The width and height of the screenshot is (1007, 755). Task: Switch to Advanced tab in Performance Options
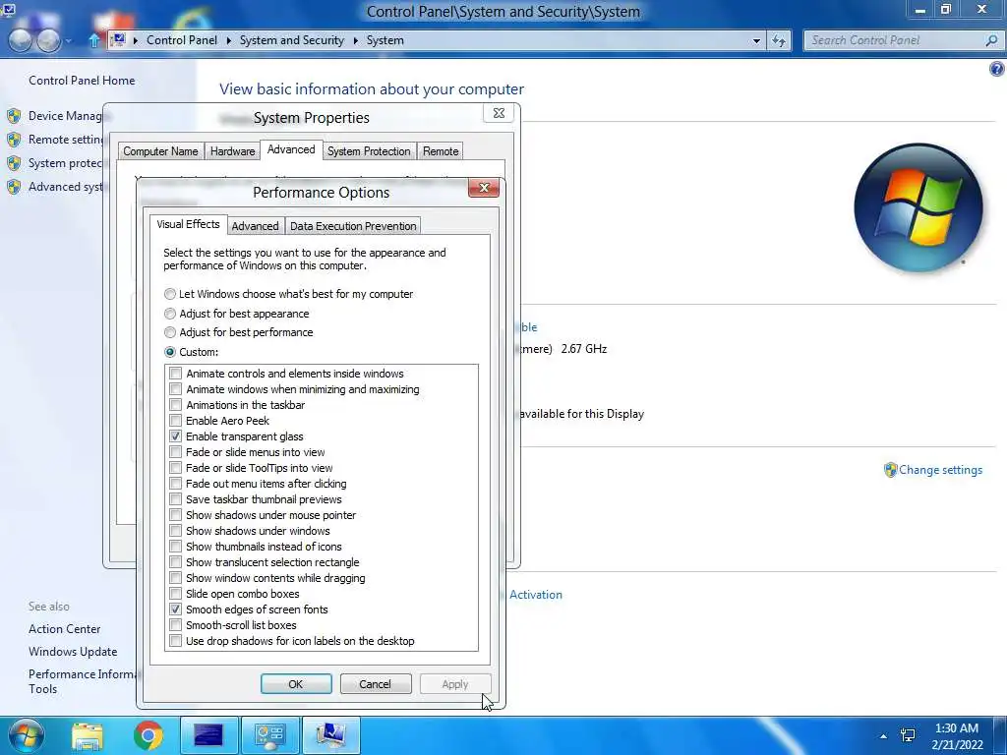coord(255,226)
